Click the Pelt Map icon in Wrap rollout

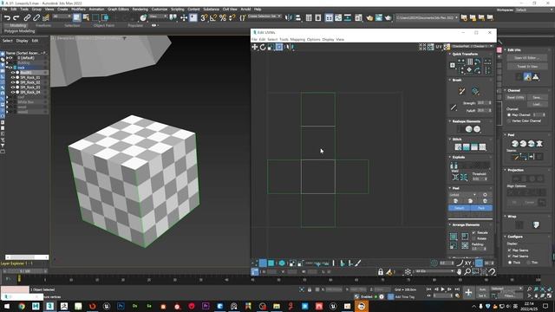(536, 225)
